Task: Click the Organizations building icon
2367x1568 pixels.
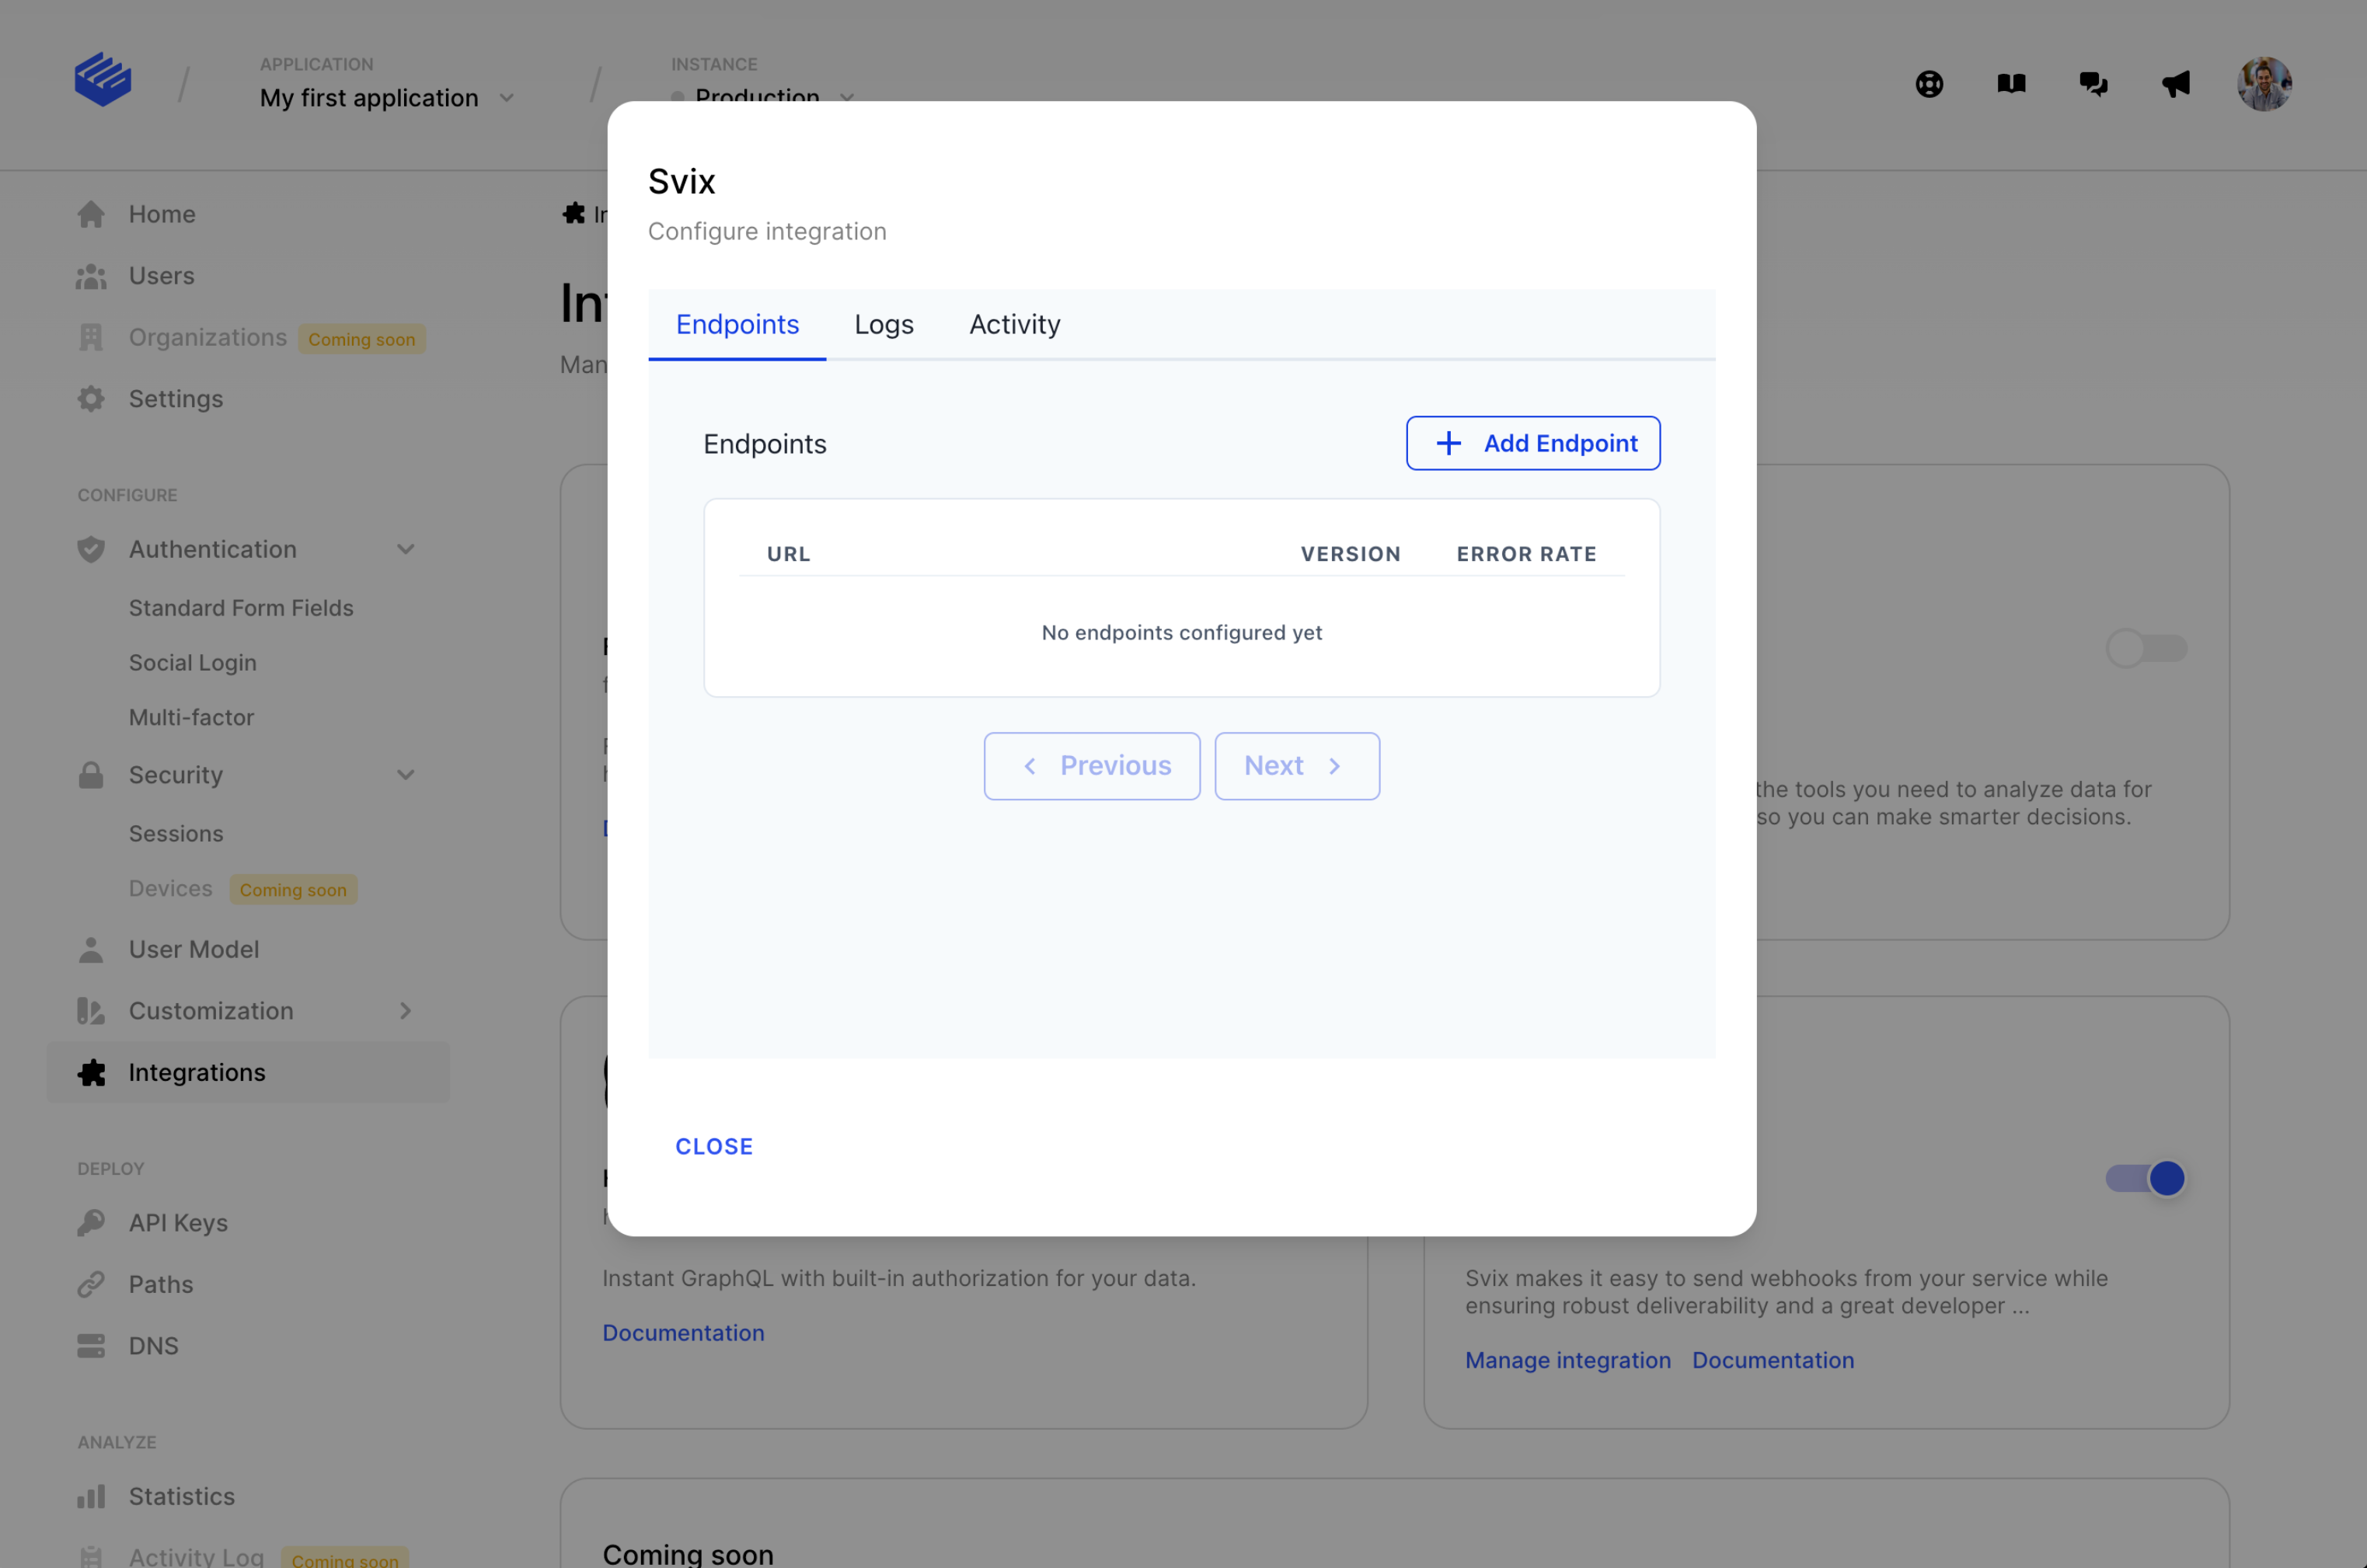Action: coord(91,338)
